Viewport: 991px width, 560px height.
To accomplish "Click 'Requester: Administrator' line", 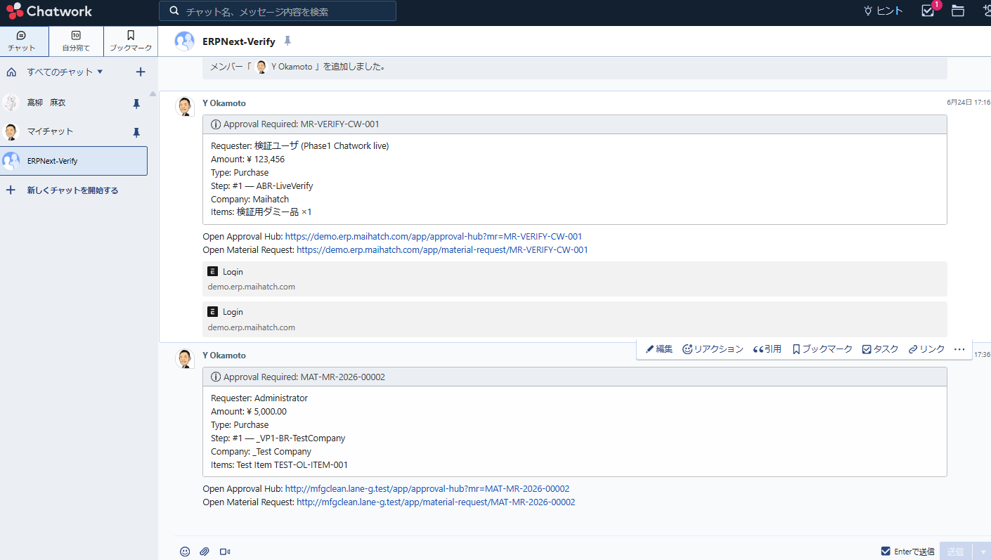I will 259,398.
